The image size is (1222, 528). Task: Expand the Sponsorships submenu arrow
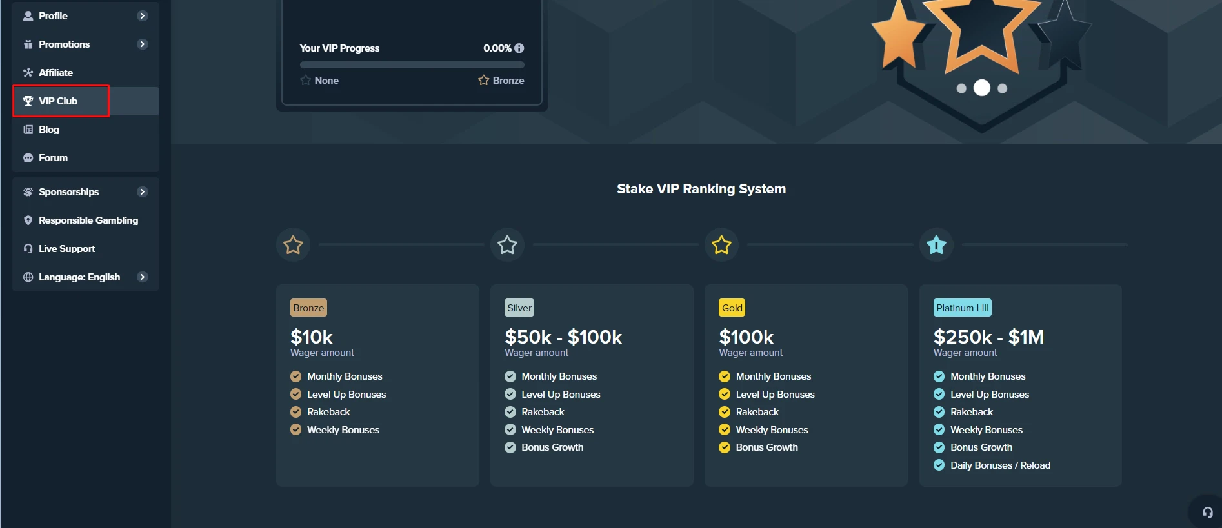click(x=143, y=191)
